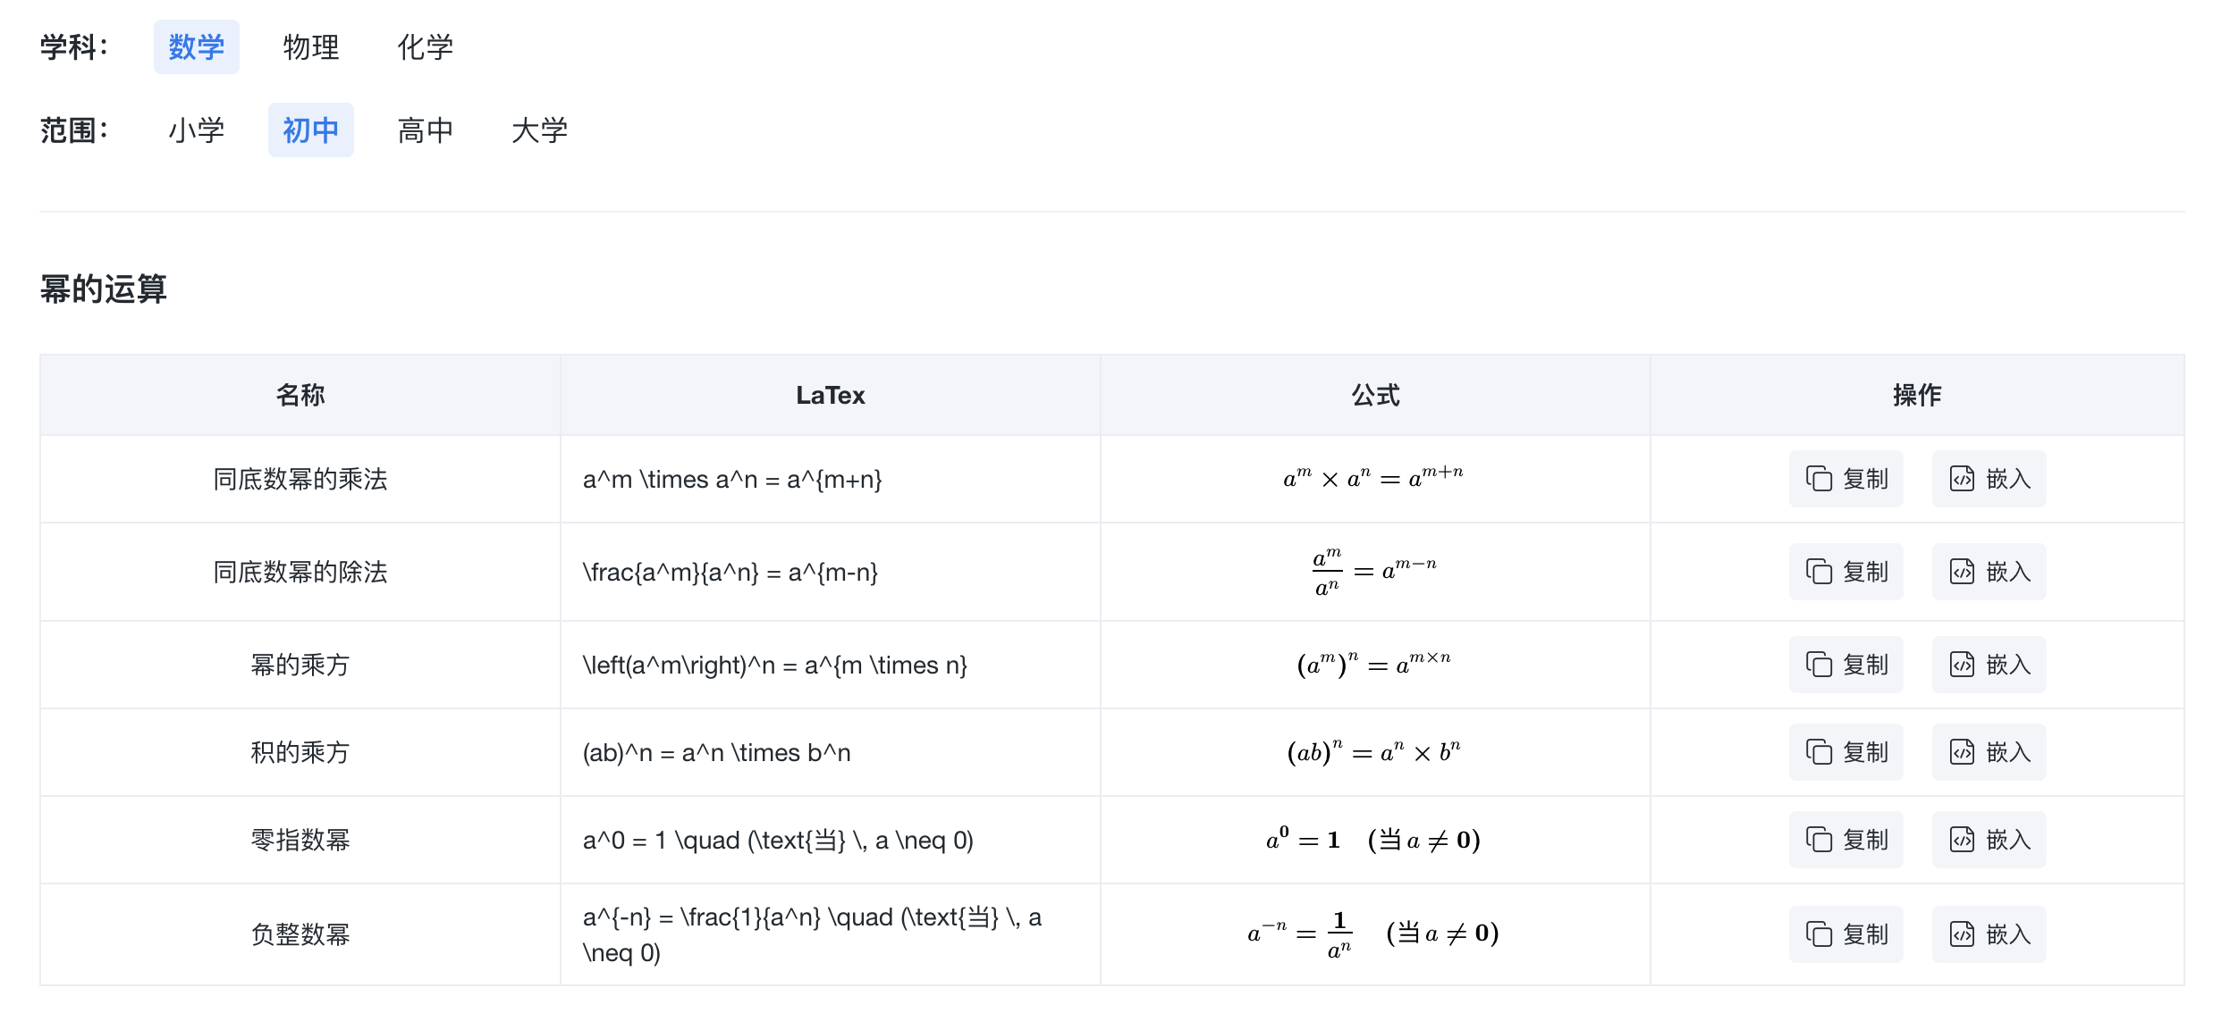Select the 初中 range option

tap(310, 130)
